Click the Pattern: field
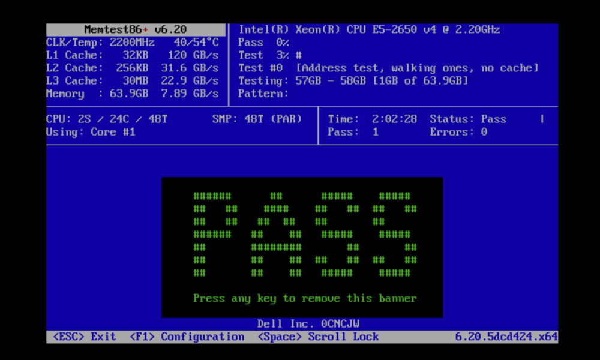The height and width of the screenshot is (360, 600). [x=263, y=94]
